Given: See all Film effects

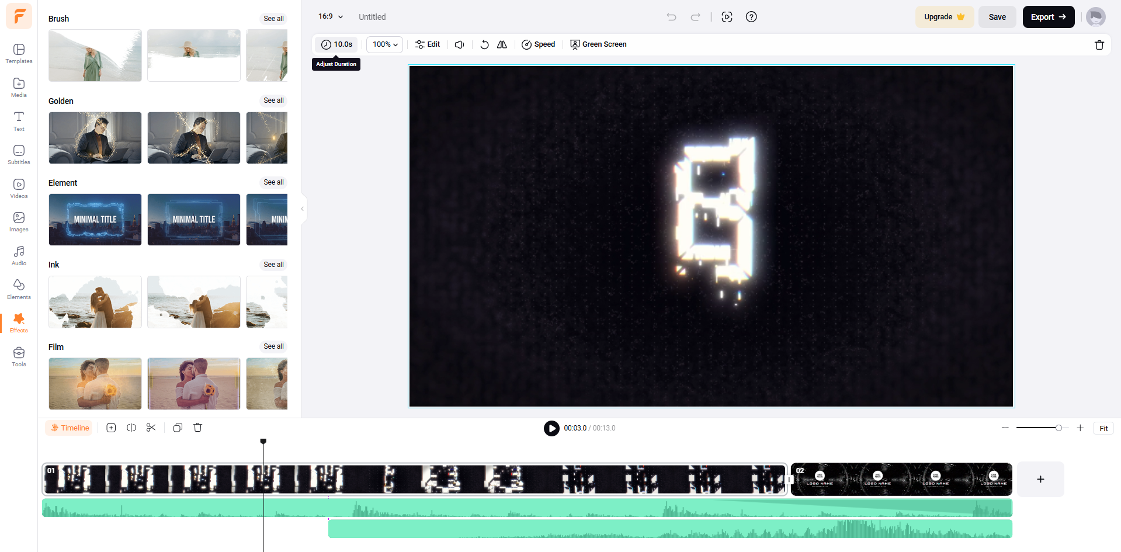Looking at the screenshot, I should (x=273, y=346).
